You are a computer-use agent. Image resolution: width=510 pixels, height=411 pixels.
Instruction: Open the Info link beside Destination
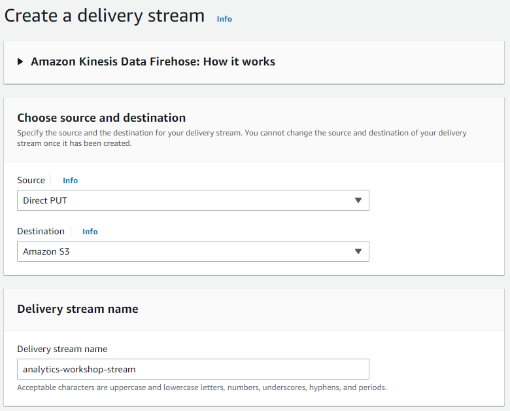click(90, 232)
